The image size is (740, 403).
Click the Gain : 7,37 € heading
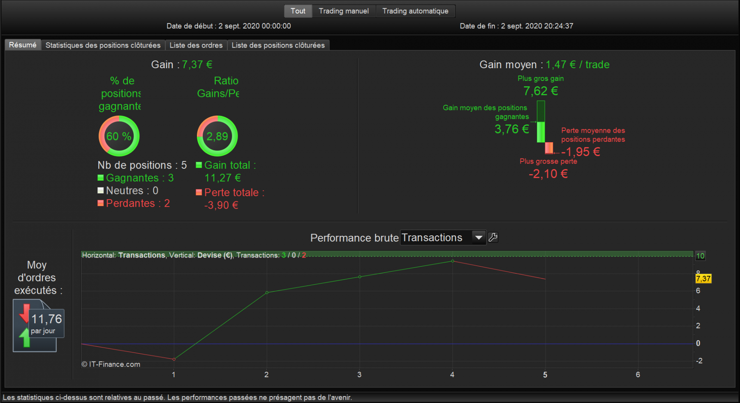tap(182, 64)
